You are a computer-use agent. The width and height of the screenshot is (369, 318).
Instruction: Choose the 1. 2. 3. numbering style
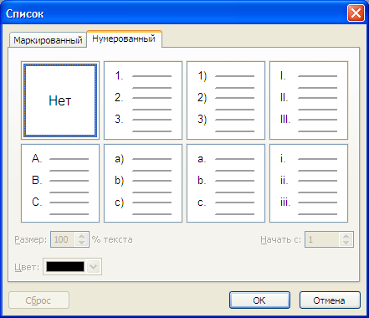143,100
